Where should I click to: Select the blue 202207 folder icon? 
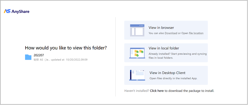[x=28, y=57]
